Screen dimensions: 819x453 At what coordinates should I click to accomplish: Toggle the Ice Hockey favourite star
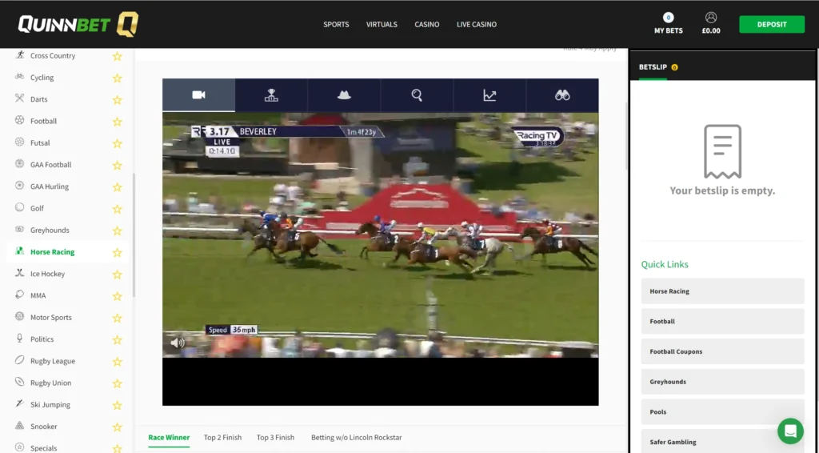118,274
